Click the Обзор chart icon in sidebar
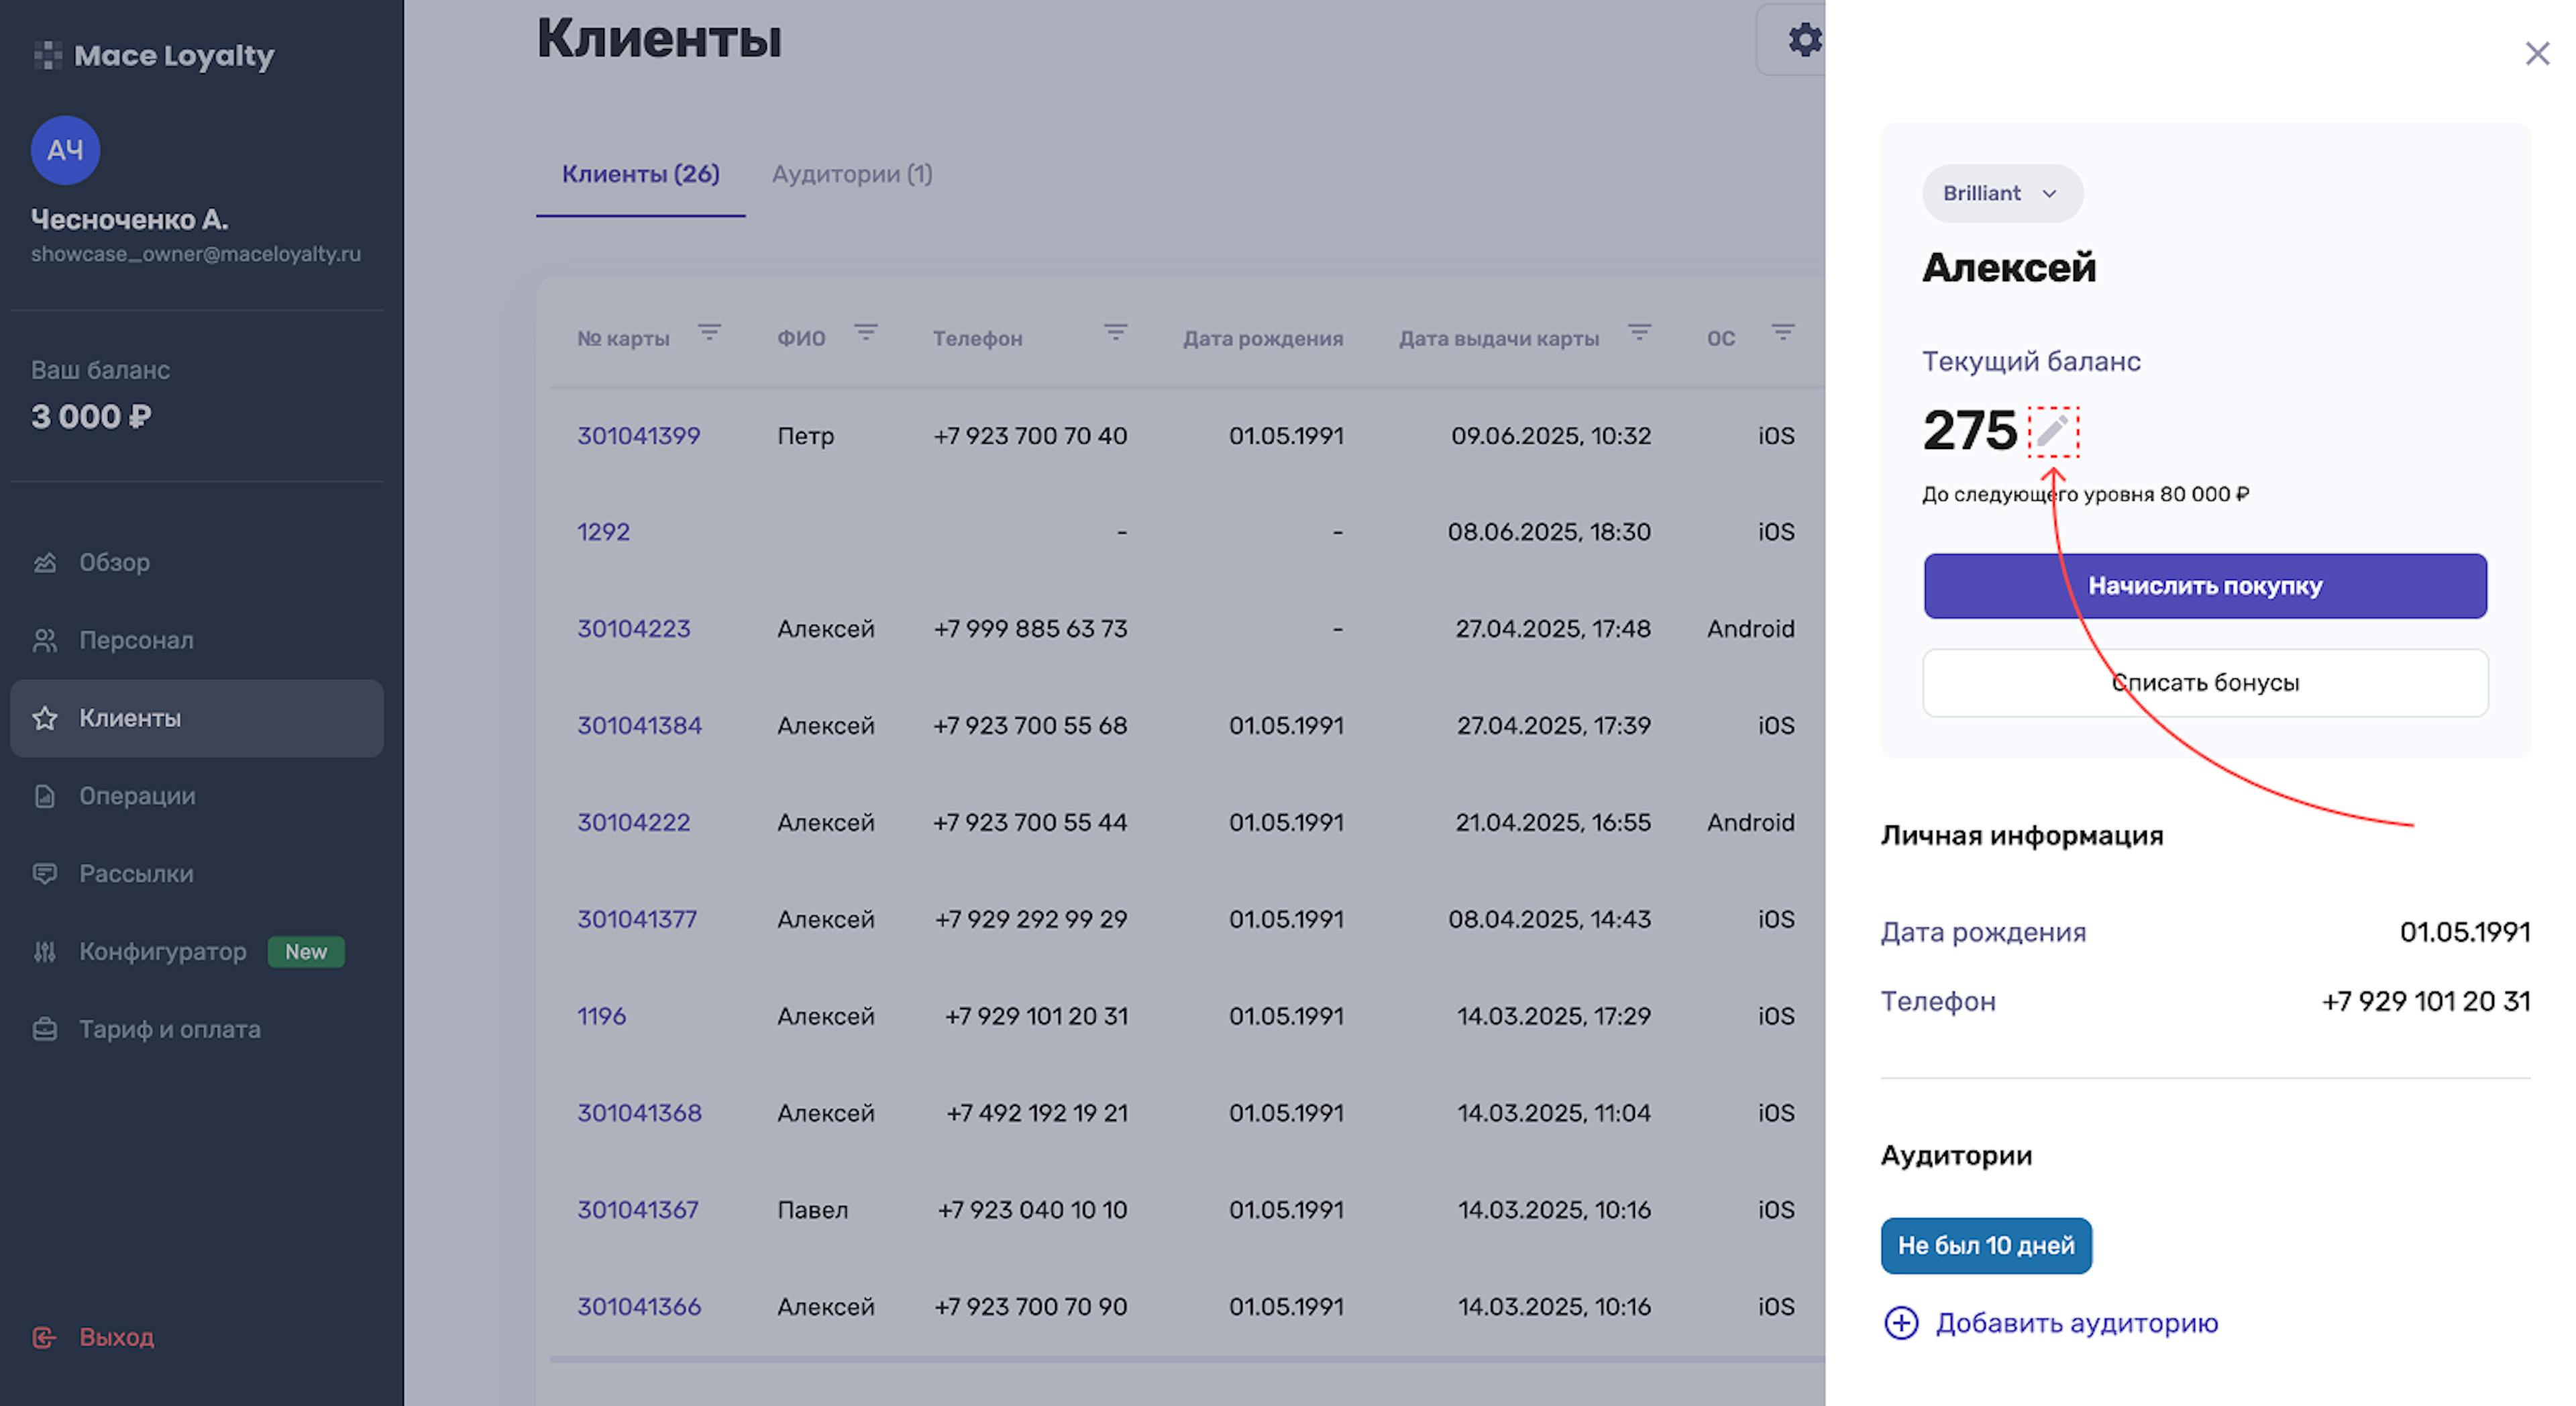This screenshot has width=2576, height=1406. click(x=45, y=562)
